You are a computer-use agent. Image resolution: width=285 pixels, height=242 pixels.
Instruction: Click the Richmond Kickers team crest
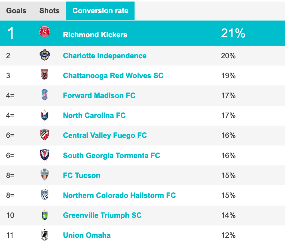45,32
